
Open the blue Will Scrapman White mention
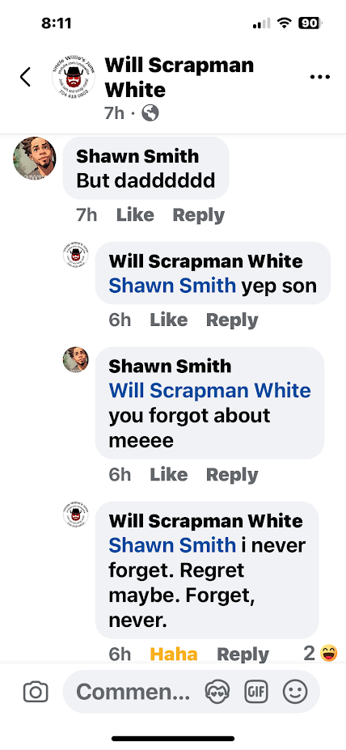[210, 390]
